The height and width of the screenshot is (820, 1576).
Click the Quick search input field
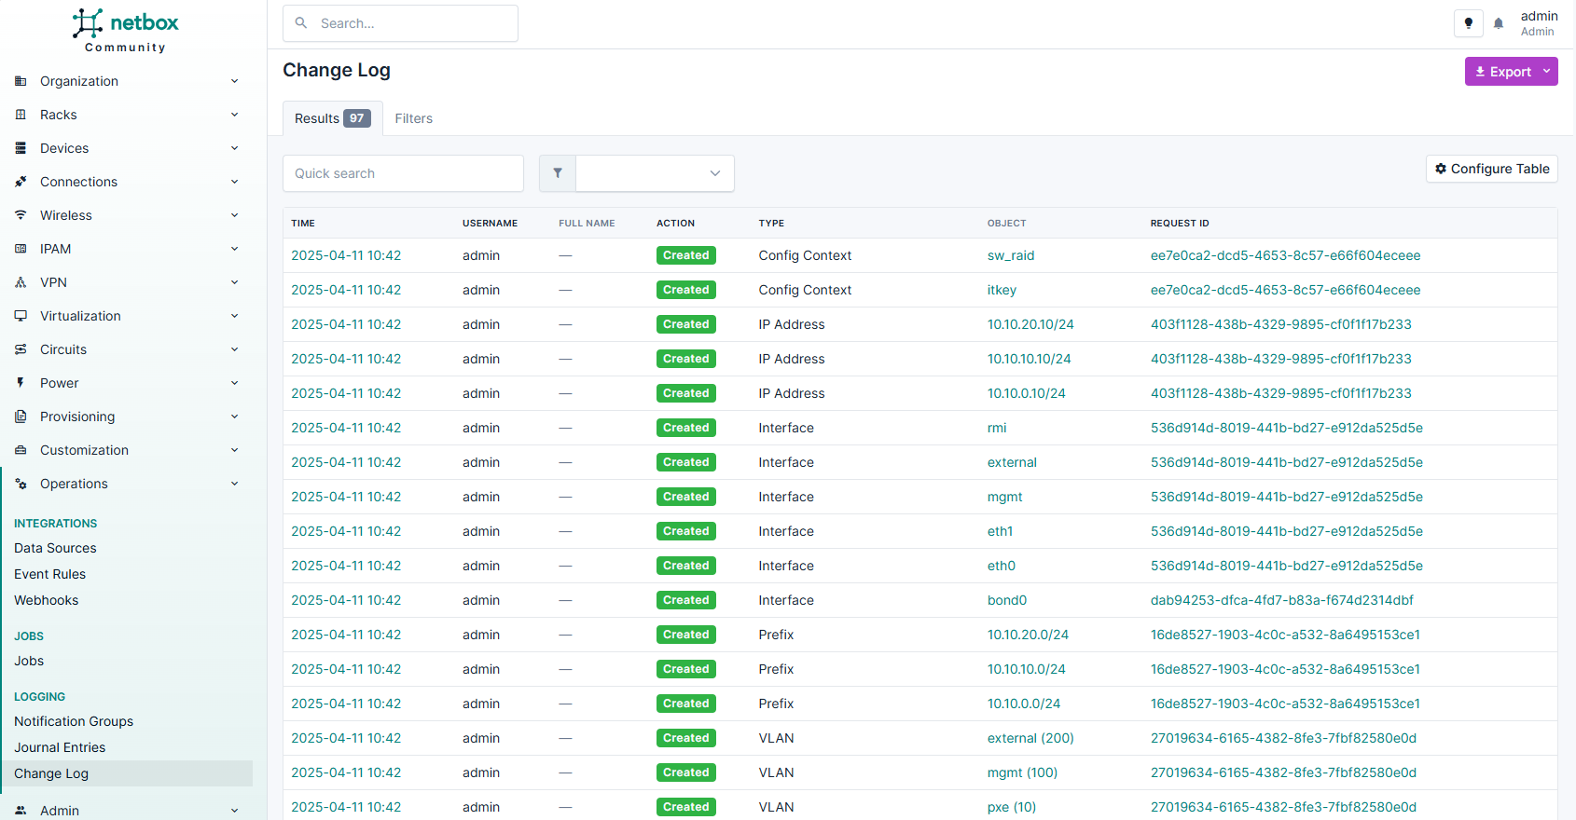403,173
